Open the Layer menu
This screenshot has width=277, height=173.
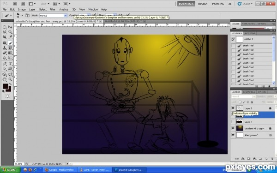(x=32, y=9)
